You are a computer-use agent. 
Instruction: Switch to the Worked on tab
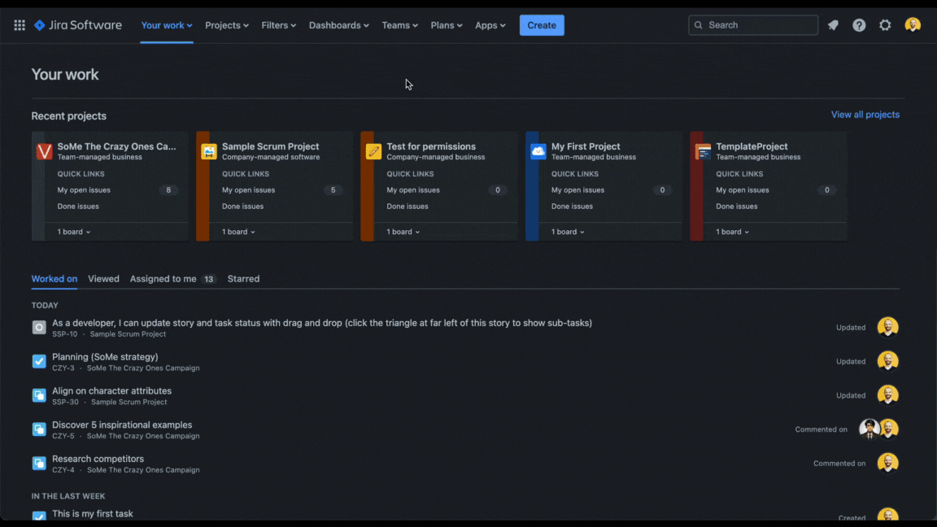[x=54, y=279]
